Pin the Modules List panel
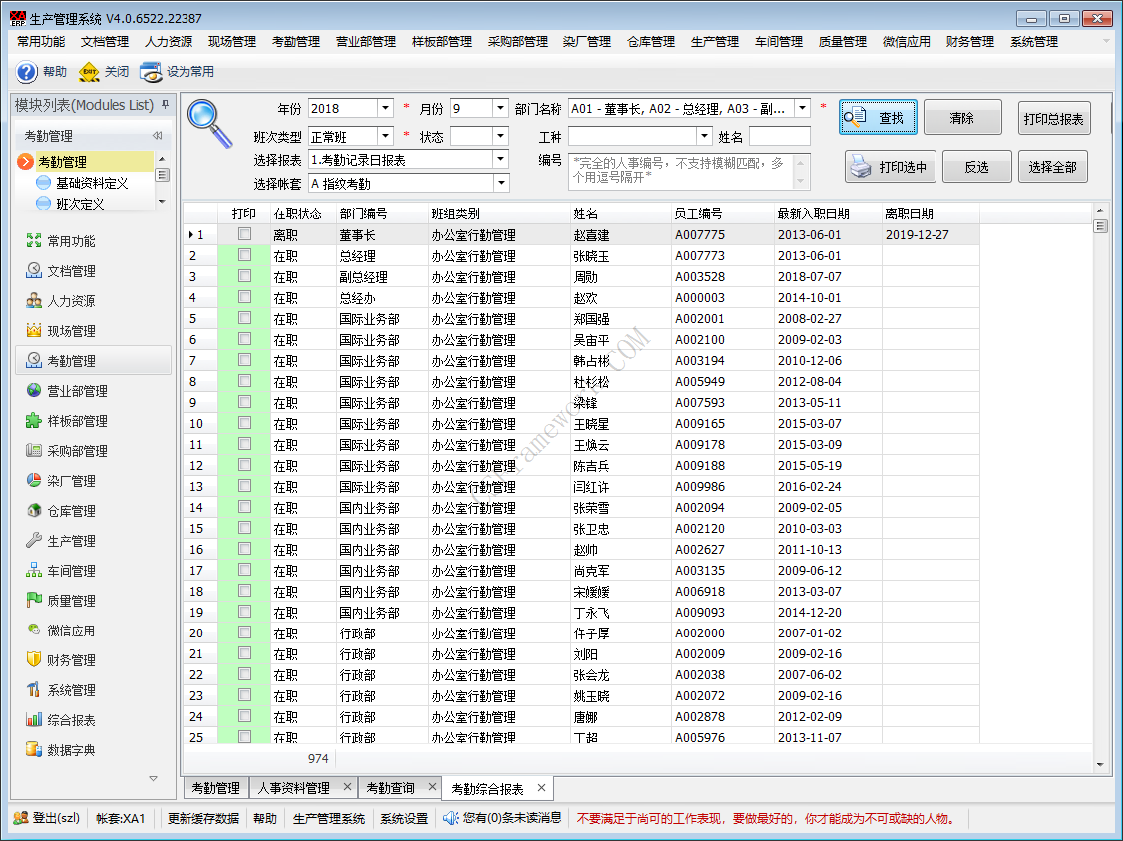This screenshot has width=1123, height=841. point(166,105)
